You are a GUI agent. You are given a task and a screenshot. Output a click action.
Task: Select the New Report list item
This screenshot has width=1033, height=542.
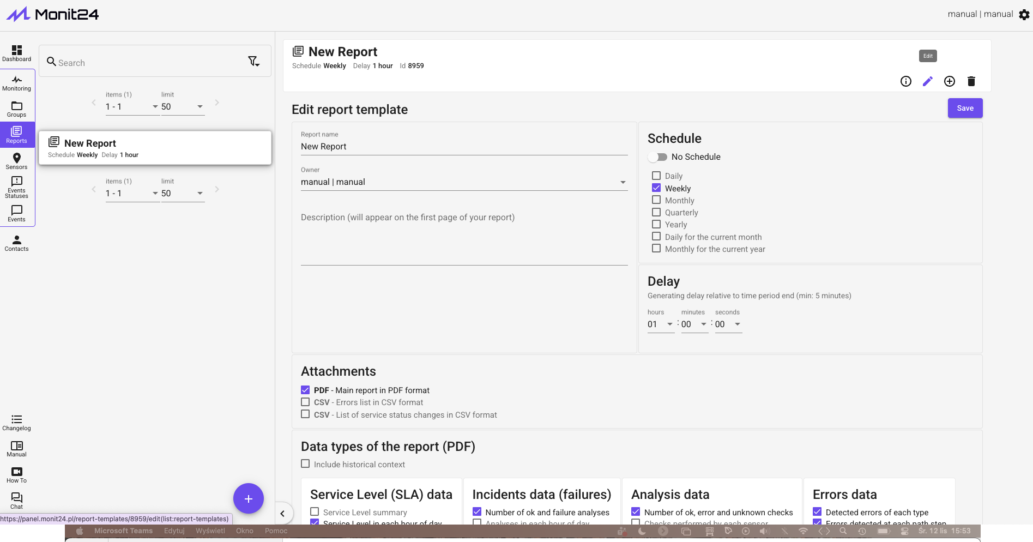tap(155, 148)
